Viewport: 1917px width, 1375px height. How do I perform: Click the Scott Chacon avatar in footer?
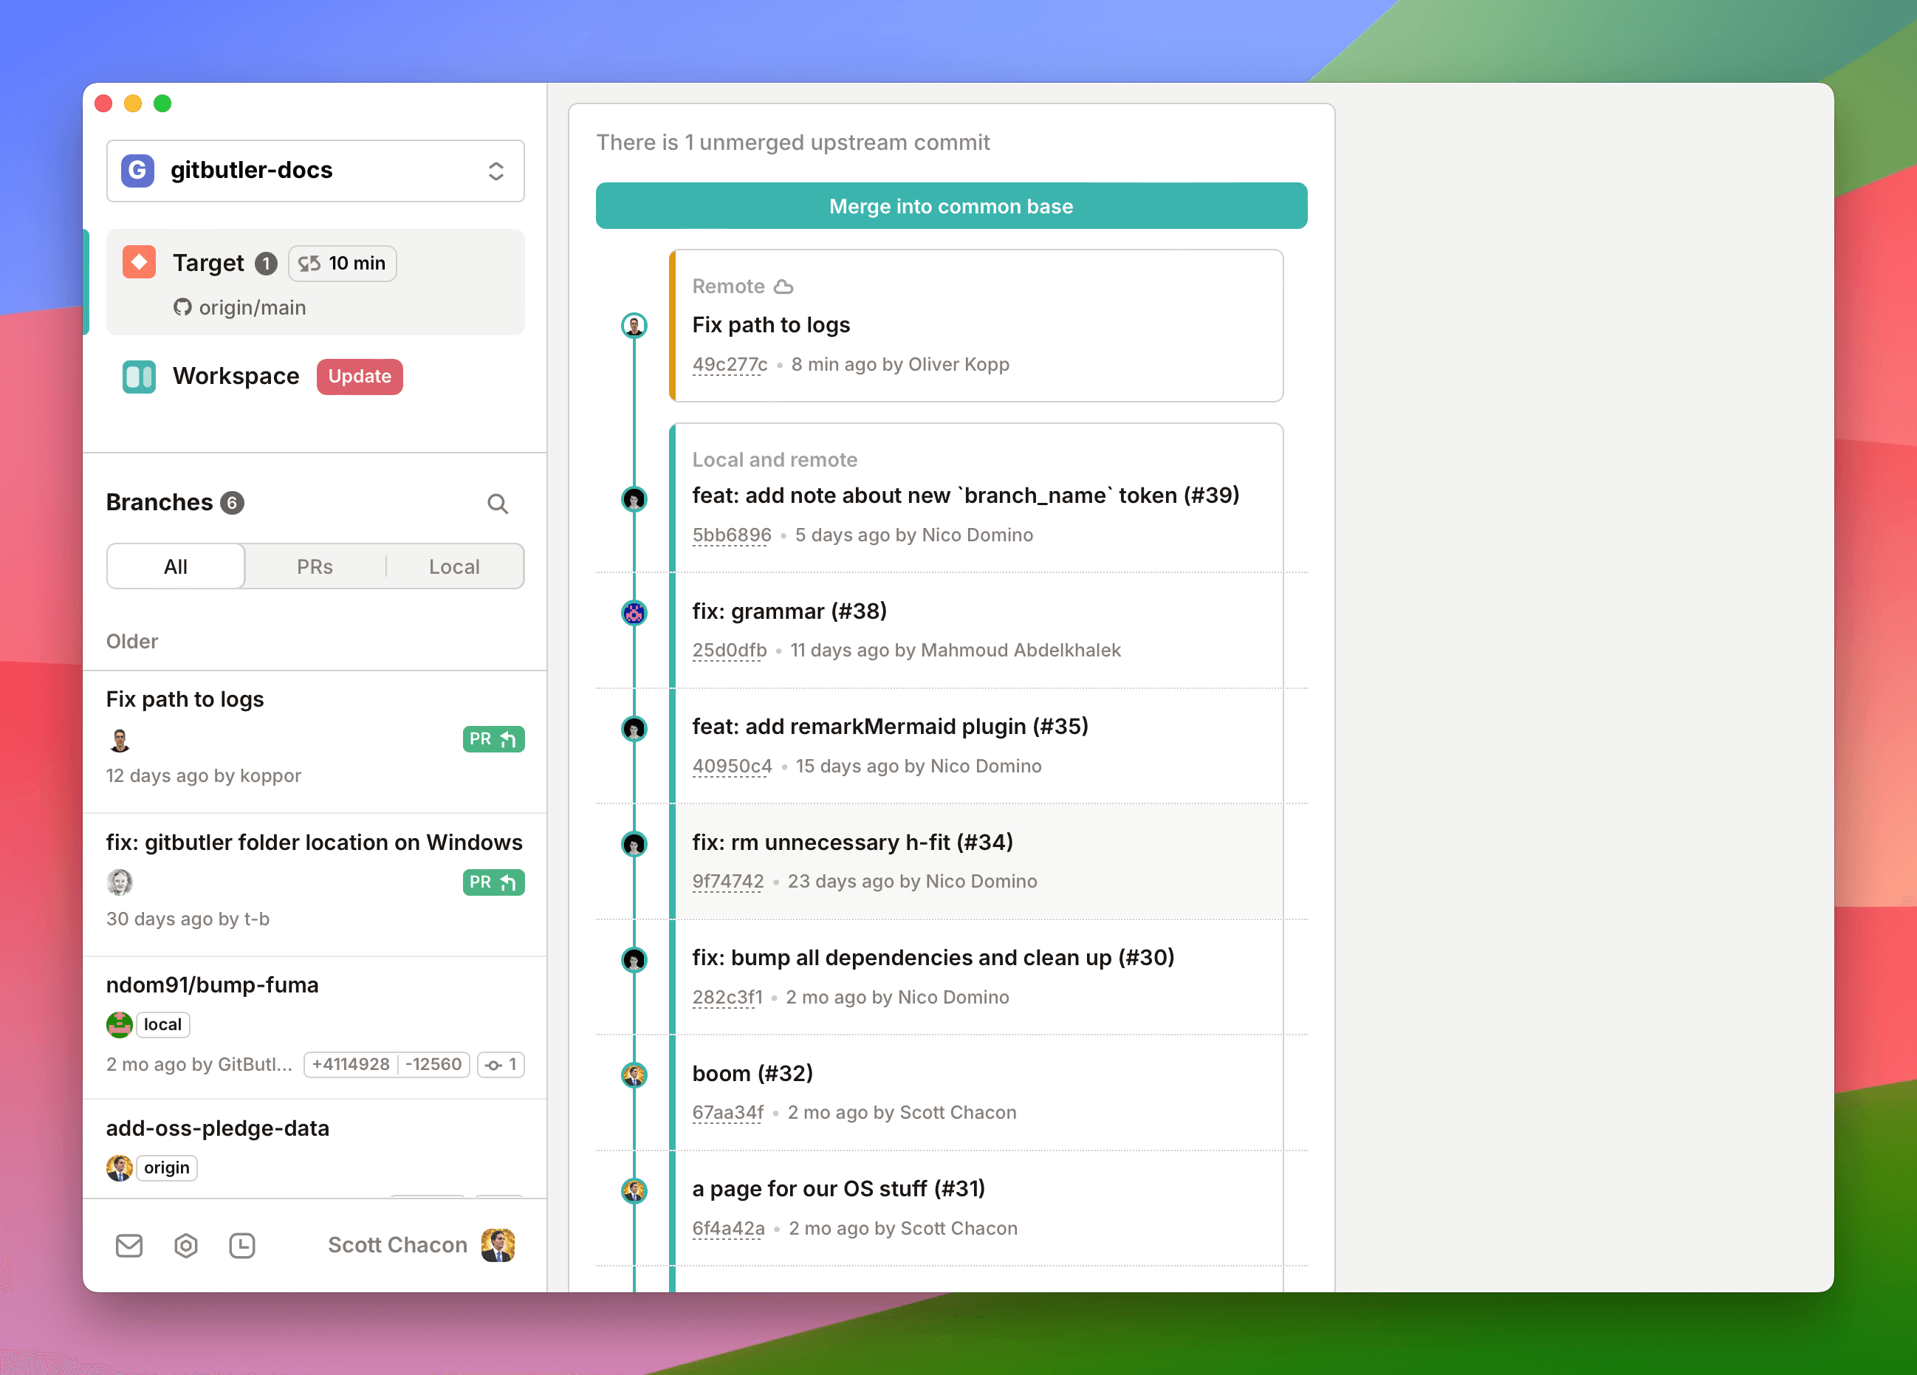498,1245
